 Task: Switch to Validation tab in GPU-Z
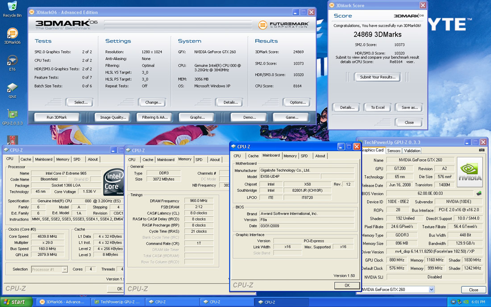pyautogui.click(x=412, y=150)
